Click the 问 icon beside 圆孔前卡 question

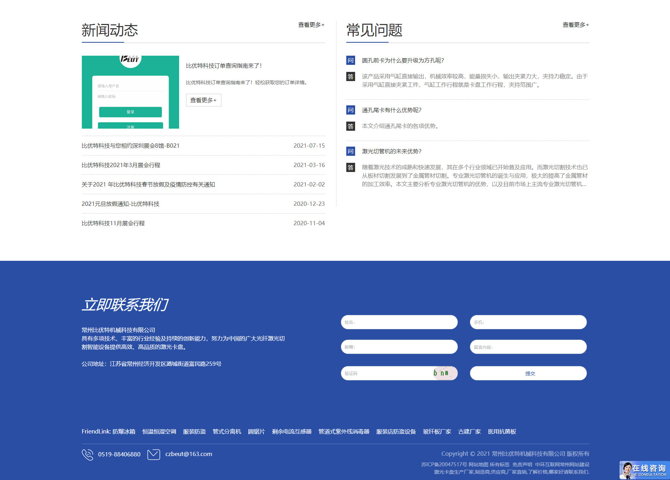tap(350, 60)
